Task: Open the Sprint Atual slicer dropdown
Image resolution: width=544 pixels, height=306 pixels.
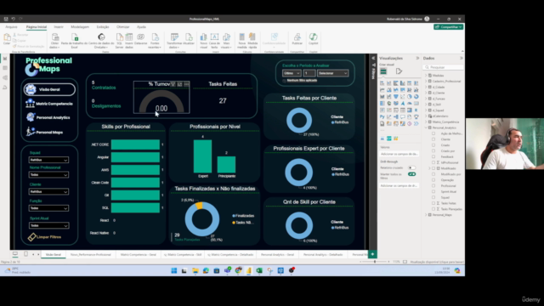Action: tap(48, 225)
